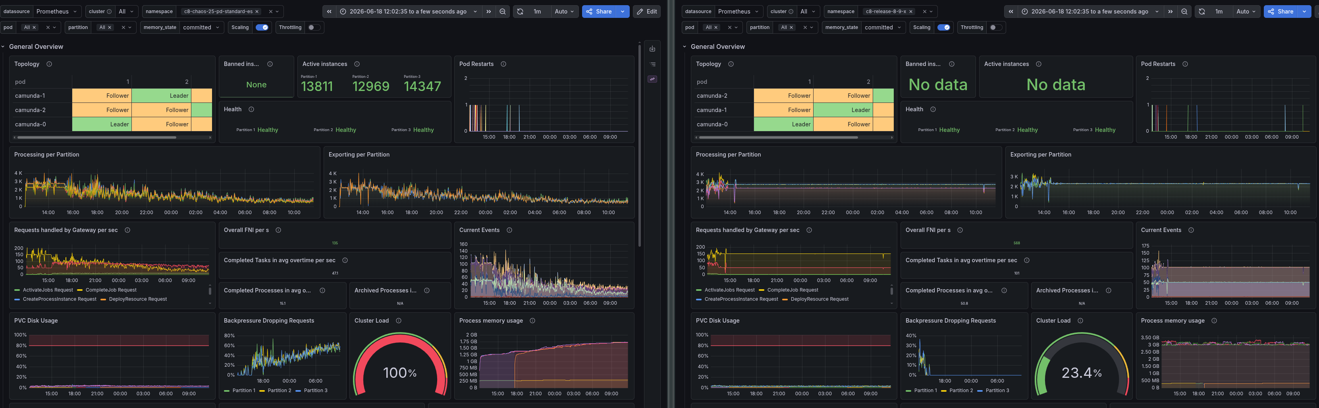Open the time range picker on the right dashboard
The image size is (1319, 408).
(1090, 11)
